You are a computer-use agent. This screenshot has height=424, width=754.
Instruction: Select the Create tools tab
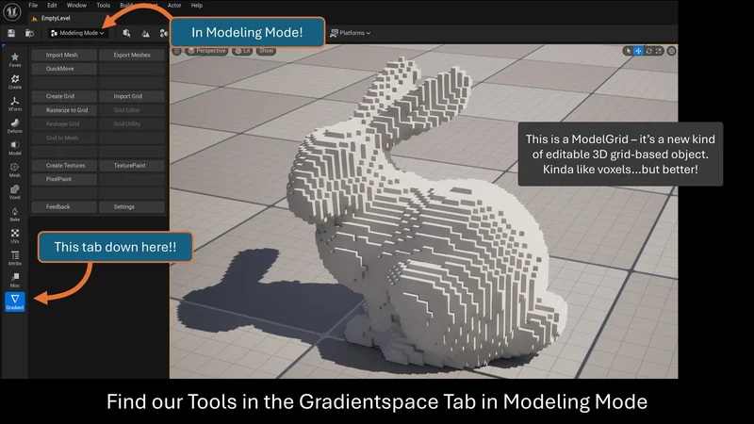click(15, 82)
